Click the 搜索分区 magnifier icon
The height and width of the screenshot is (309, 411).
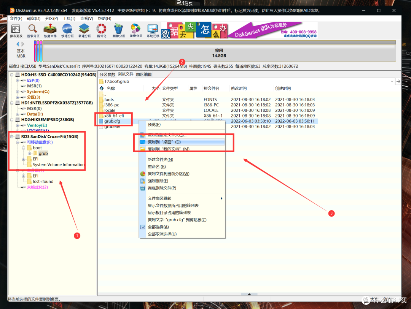(33, 30)
